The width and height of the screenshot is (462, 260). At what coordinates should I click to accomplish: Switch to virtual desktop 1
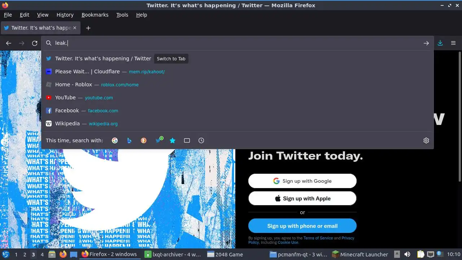click(x=16, y=255)
